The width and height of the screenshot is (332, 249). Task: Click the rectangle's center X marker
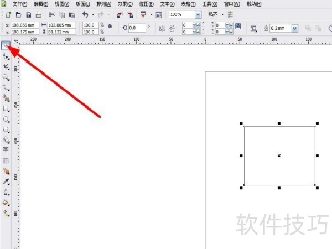[x=279, y=156]
